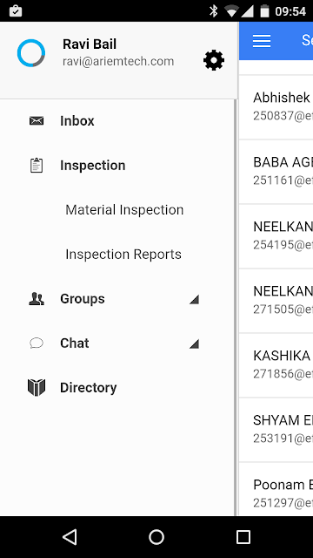Screen dimensions: 313x558
Task: Open Material Inspection submenu item
Action: click(124, 209)
